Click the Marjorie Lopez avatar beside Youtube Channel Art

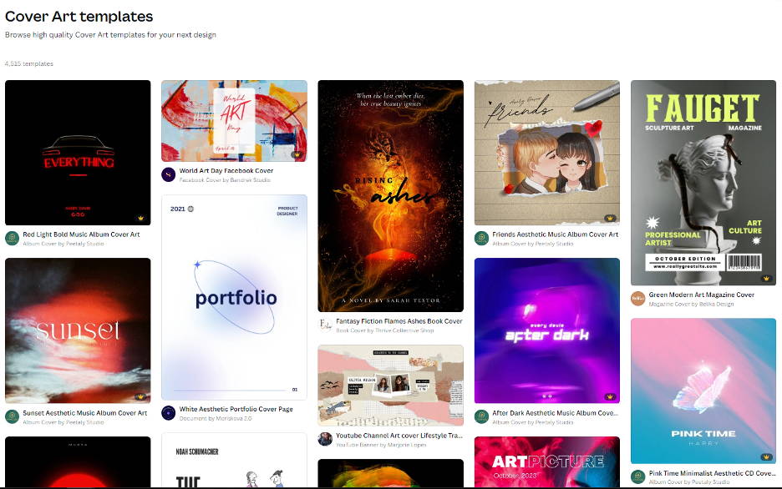[x=325, y=439]
